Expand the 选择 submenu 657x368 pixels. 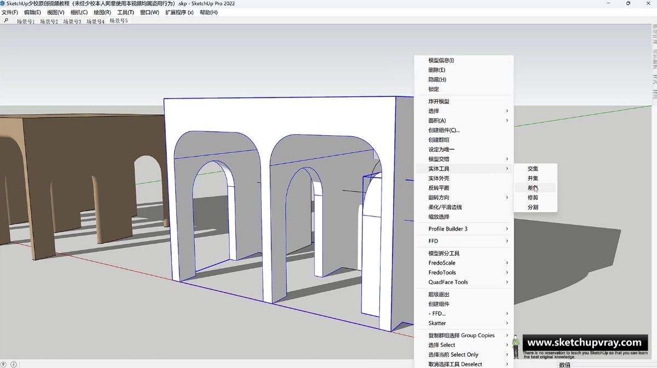[464, 111]
